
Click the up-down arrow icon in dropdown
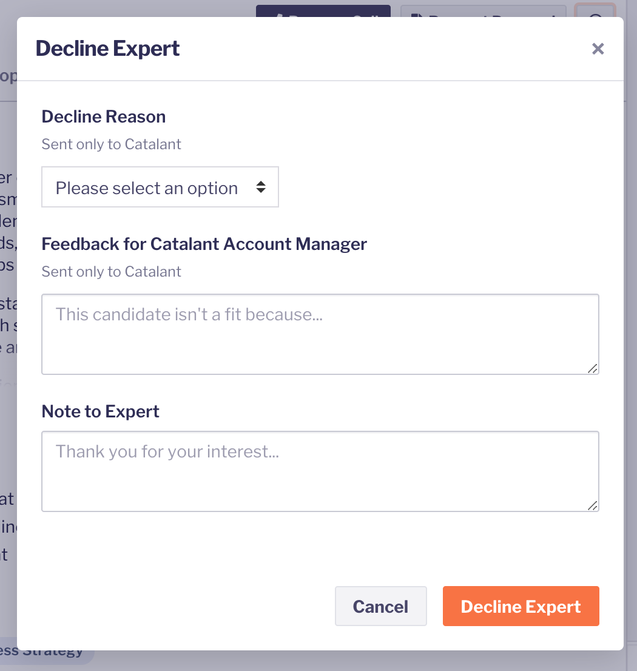(260, 187)
